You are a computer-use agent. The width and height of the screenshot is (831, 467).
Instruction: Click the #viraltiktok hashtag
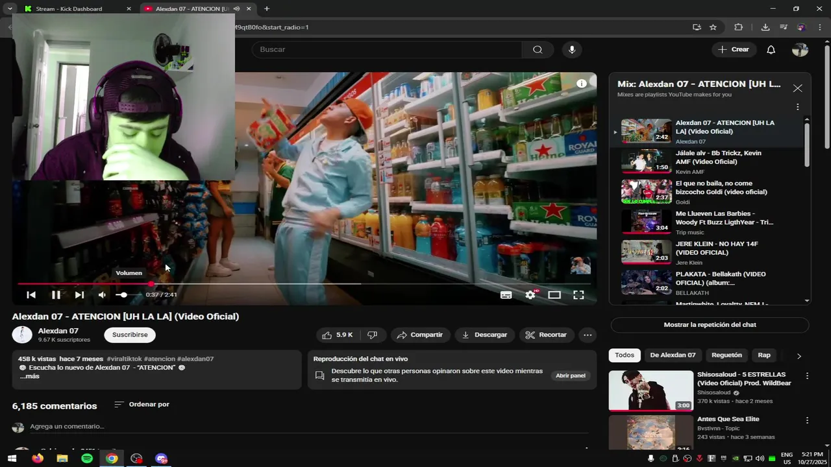(124, 359)
